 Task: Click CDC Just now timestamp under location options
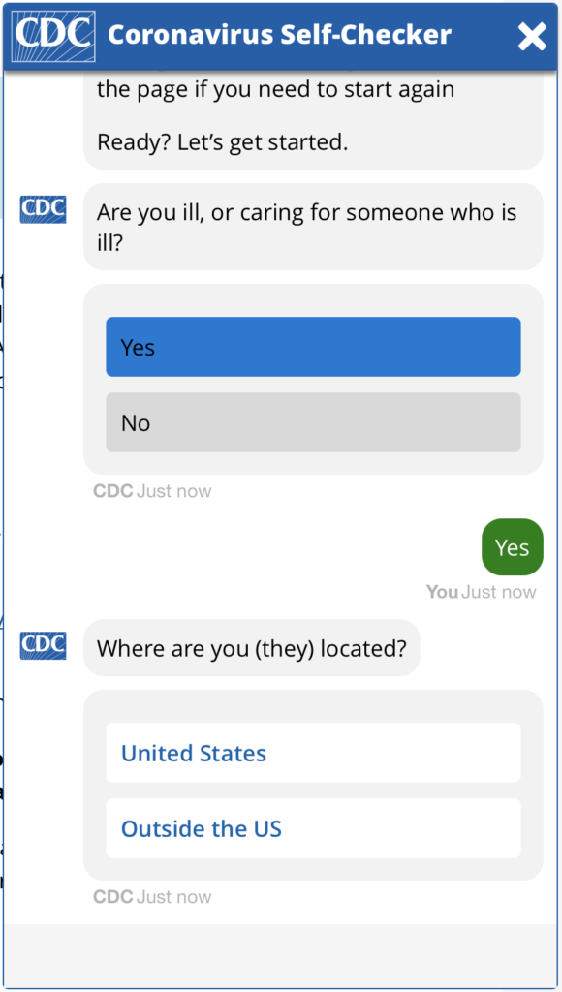tap(152, 897)
